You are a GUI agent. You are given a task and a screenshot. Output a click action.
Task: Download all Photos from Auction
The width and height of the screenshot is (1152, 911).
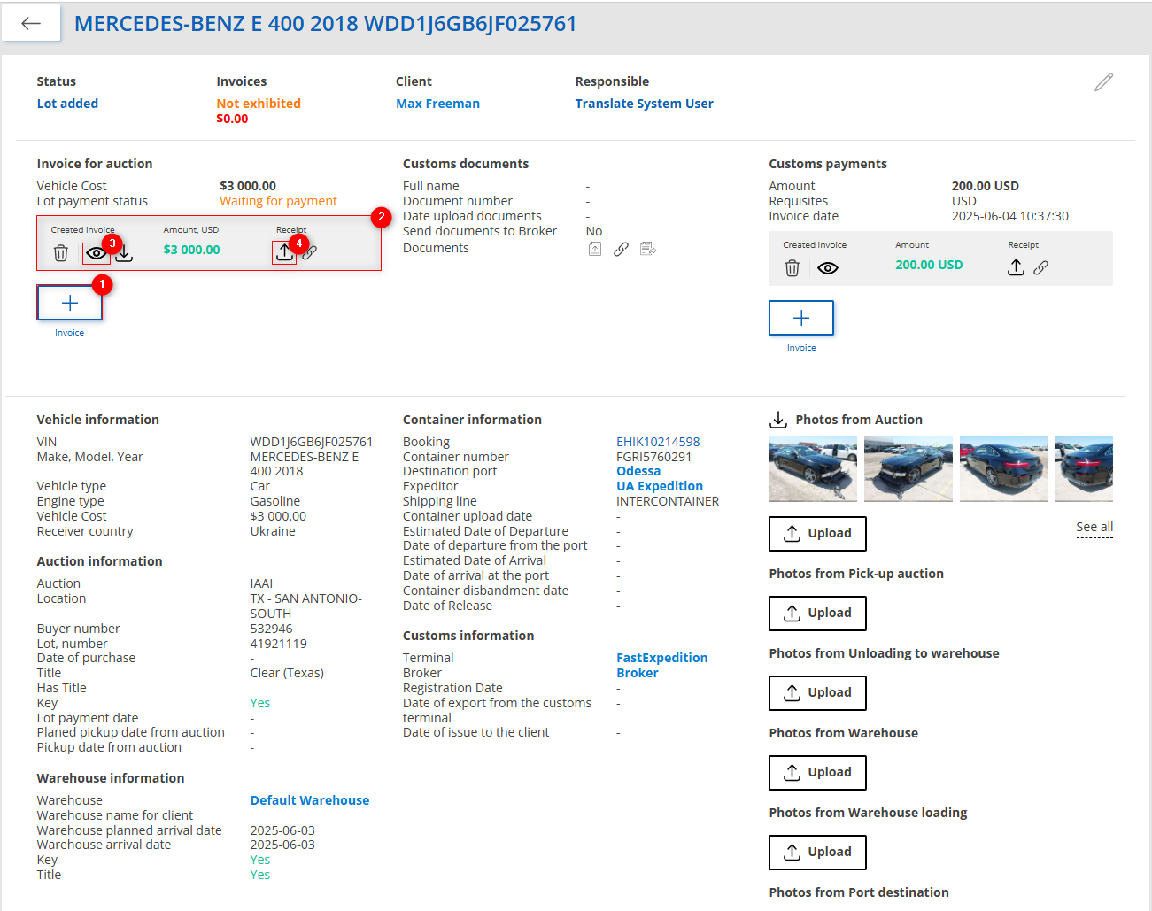coord(778,420)
